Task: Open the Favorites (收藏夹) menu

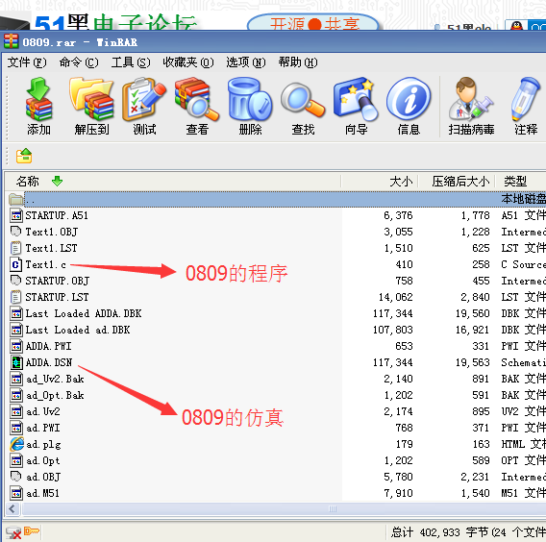Action: tap(188, 62)
